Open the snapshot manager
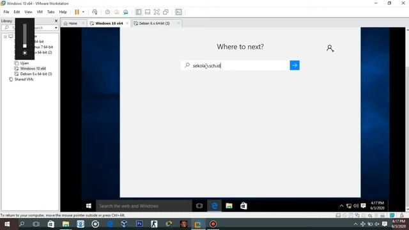This screenshot has height=230, width=409. click(x=126, y=12)
